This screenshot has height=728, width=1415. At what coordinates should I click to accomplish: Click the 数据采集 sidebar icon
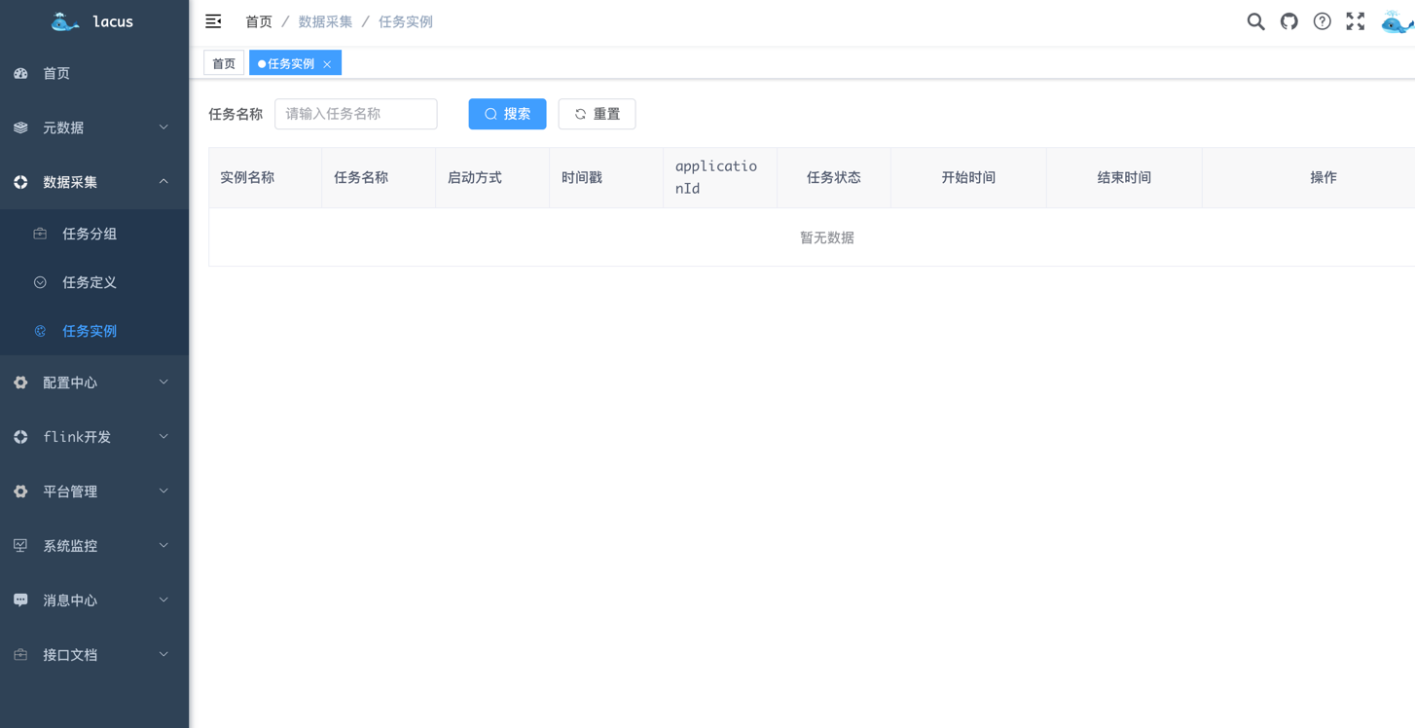pyautogui.click(x=20, y=182)
